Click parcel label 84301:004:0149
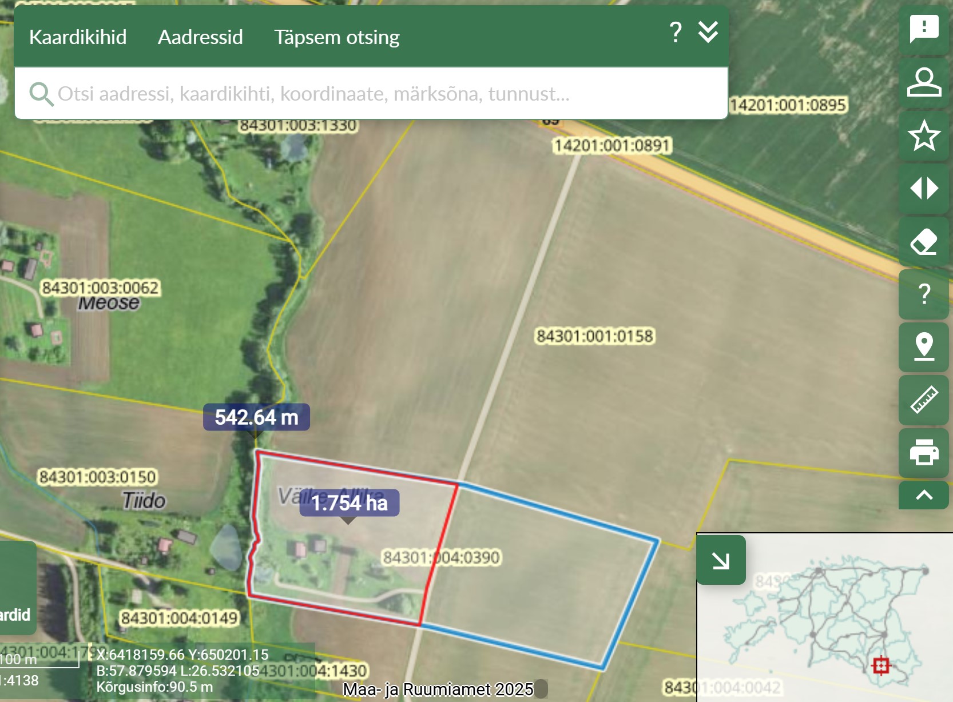 tap(179, 618)
